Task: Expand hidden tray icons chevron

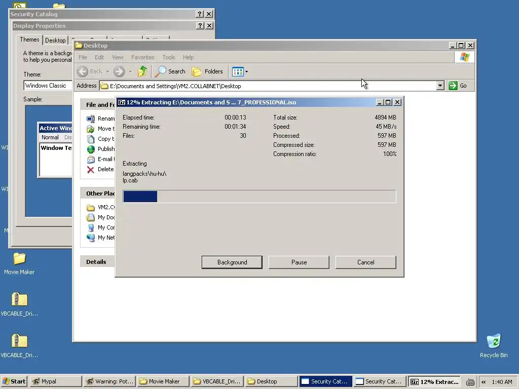Action: click(x=484, y=382)
